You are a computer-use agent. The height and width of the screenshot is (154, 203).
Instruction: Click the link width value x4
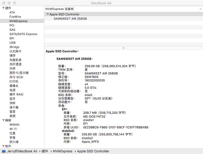86,84
